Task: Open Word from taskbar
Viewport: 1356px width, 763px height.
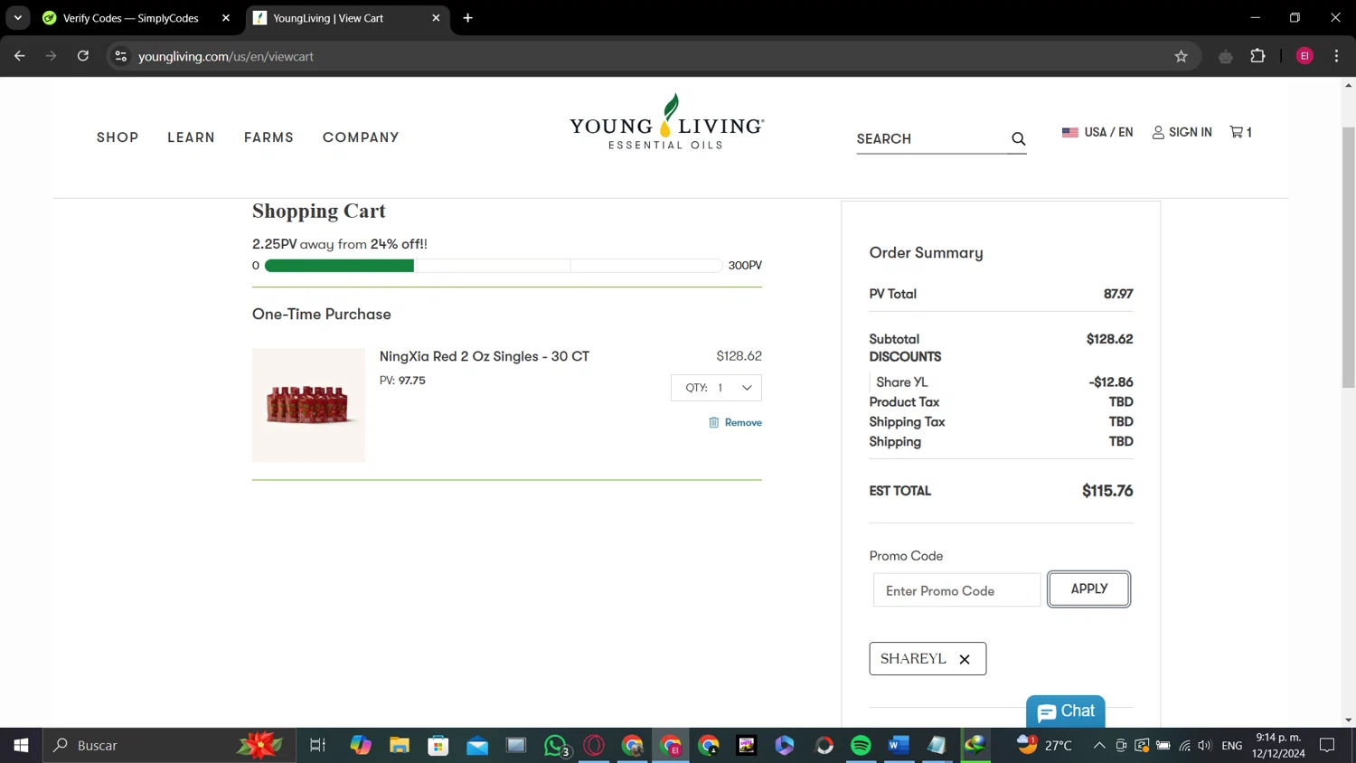Action: (x=898, y=746)
